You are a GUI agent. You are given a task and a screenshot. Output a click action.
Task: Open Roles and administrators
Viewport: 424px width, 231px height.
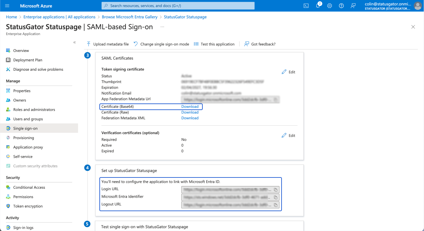(x=34, y=110)
